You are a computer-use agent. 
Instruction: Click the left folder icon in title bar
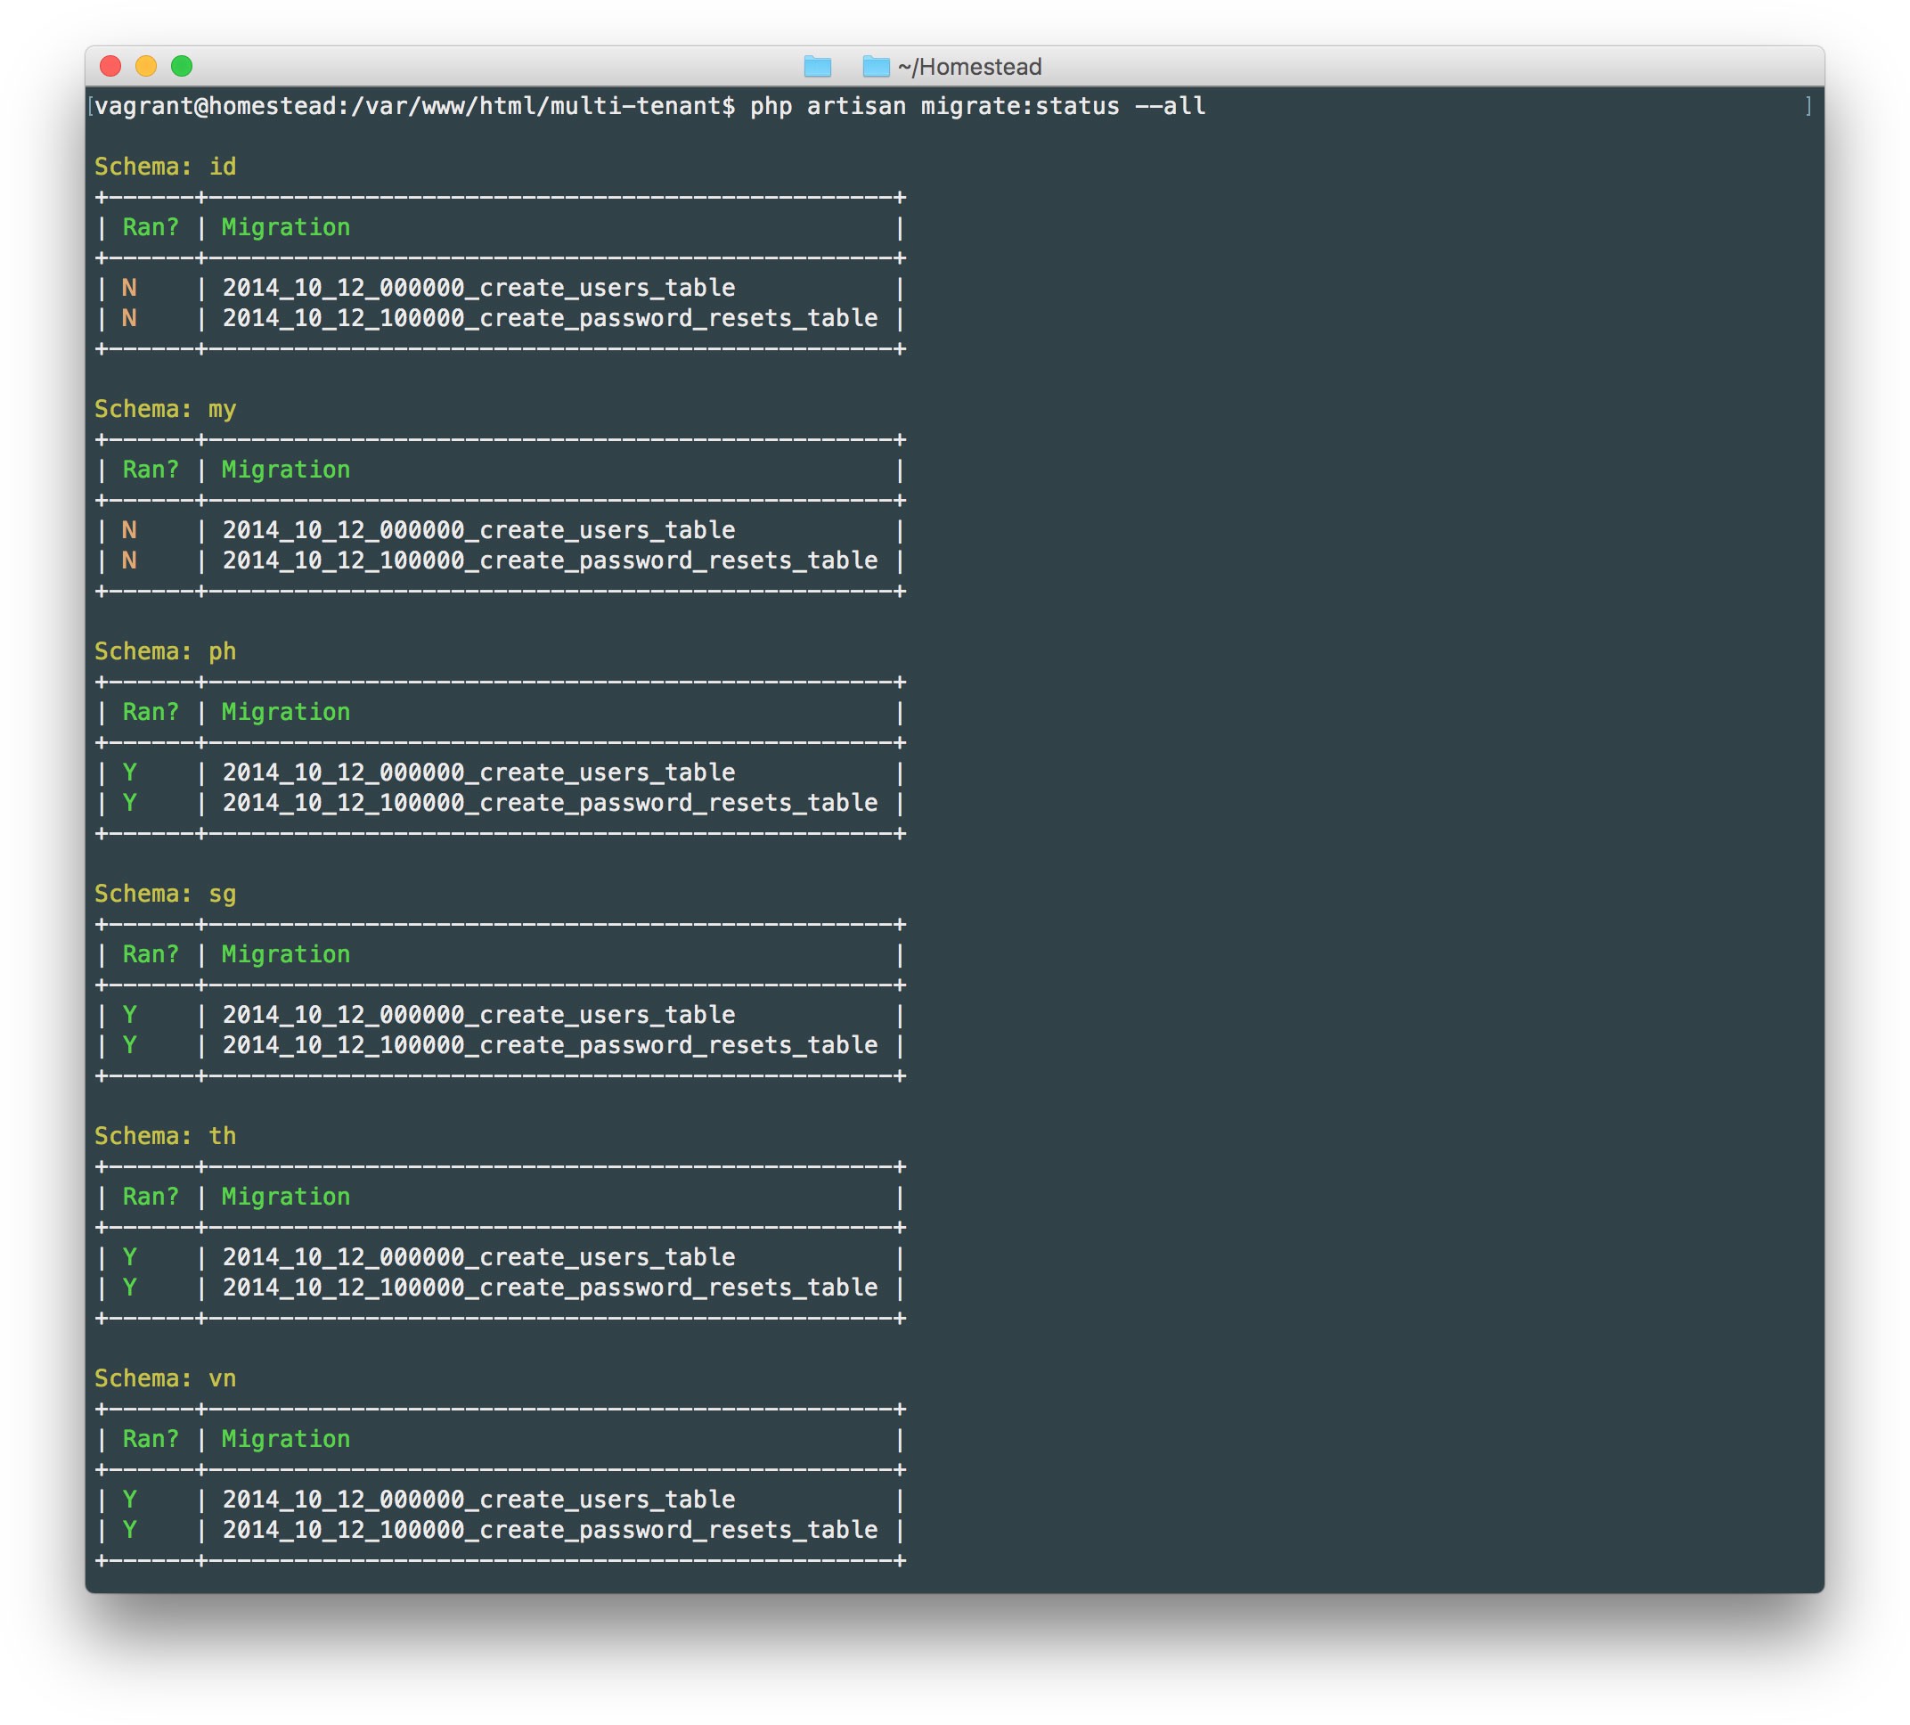point(817,66)
